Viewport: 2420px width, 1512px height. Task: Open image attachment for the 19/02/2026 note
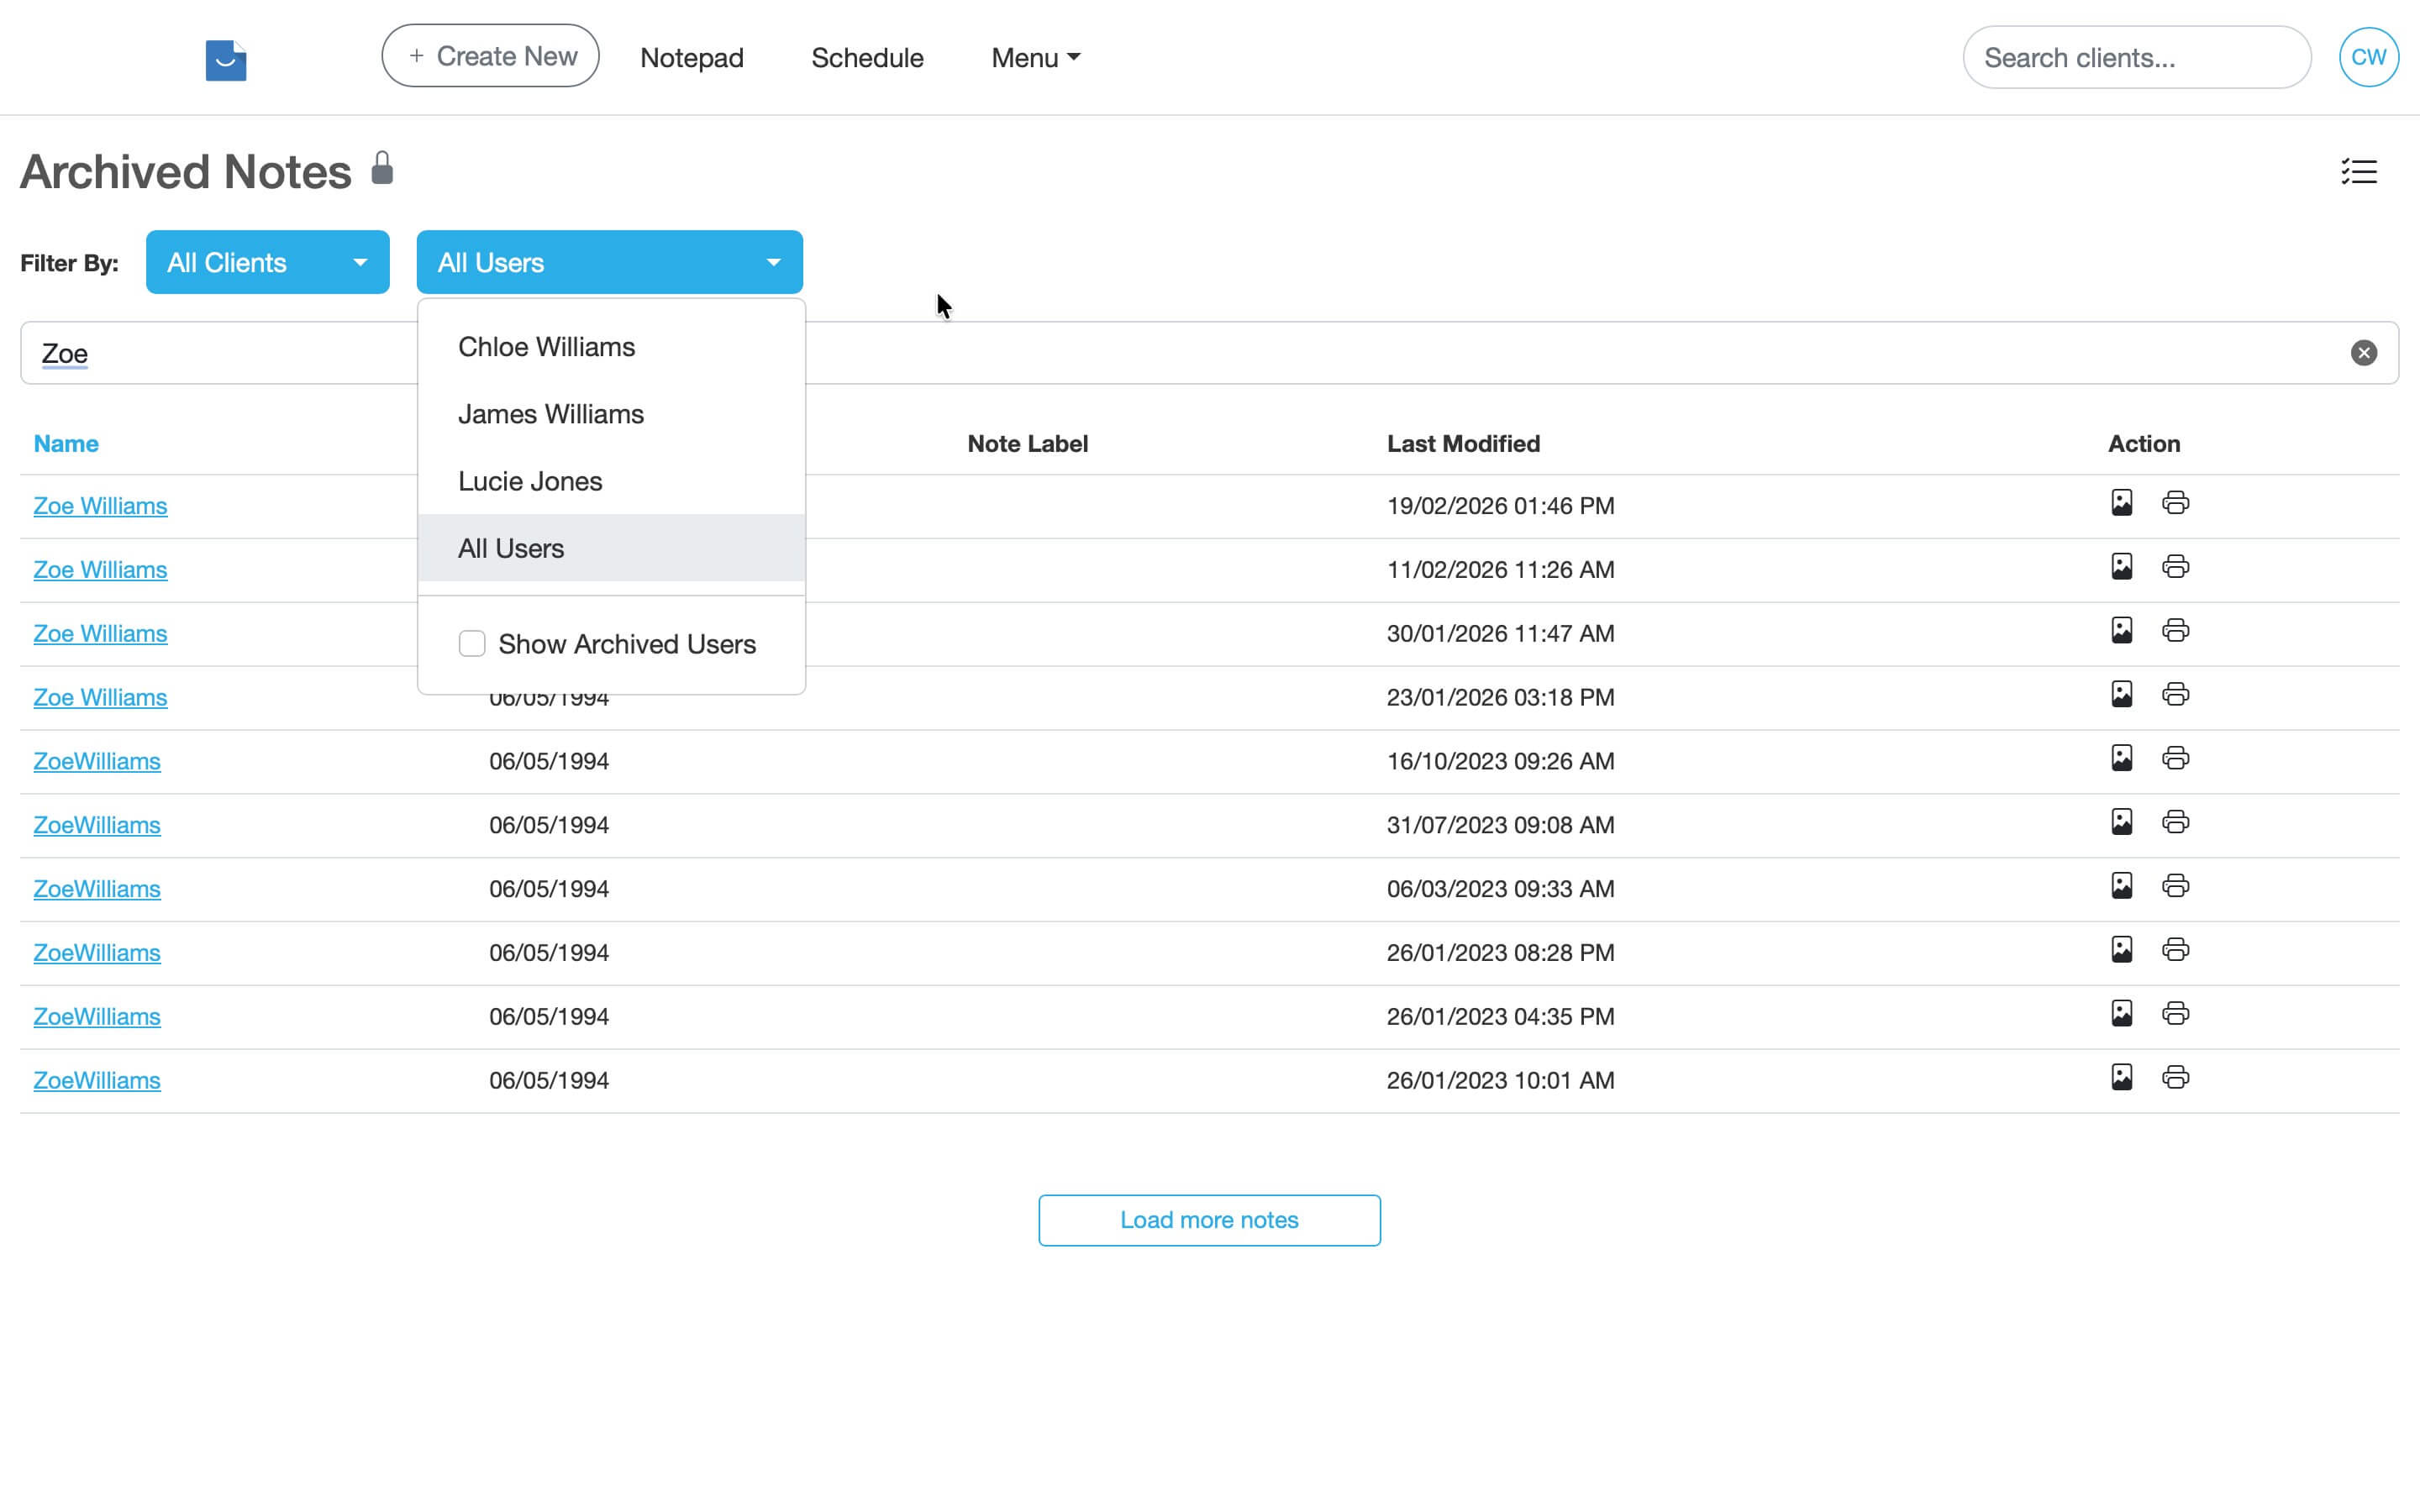(2123, 502)
